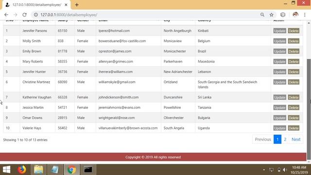
Task: Open the volume speaker tray icon
Action: 285,170
